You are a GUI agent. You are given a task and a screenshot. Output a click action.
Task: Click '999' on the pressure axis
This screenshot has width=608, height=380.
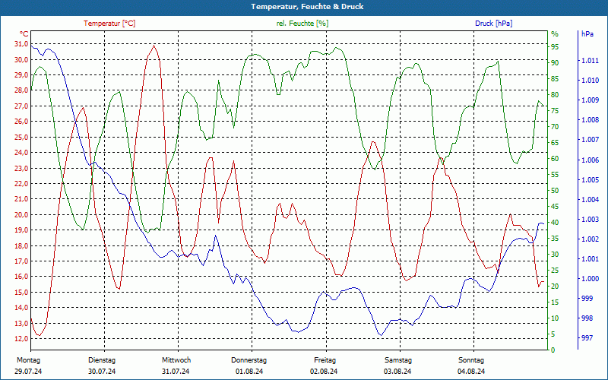click(x=587, y=298)
